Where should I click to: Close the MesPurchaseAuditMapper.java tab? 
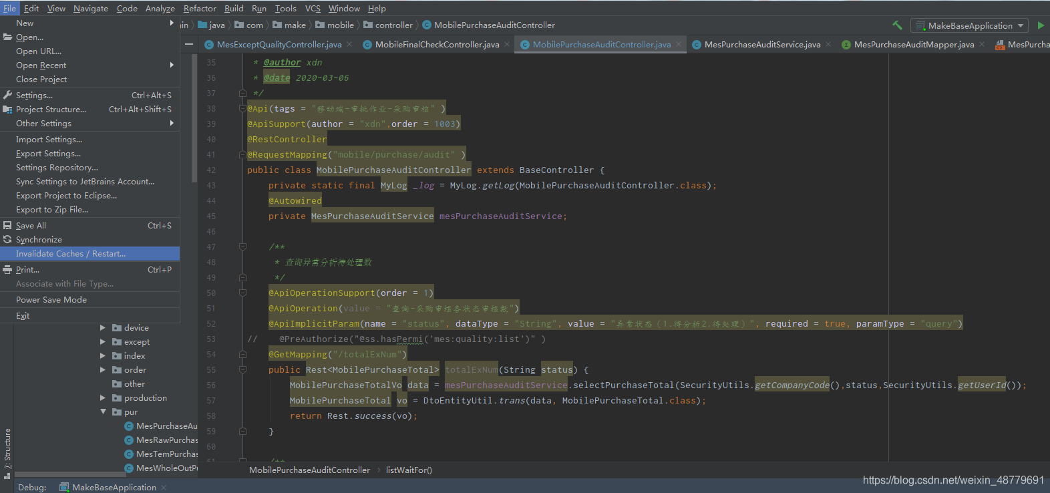[x=982, y=44]
